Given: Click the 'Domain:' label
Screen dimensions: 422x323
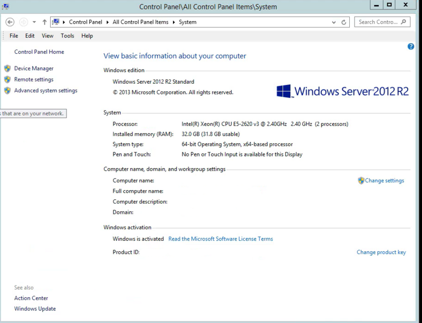Looking at the screenshot, I should click(x=123, y=212).
